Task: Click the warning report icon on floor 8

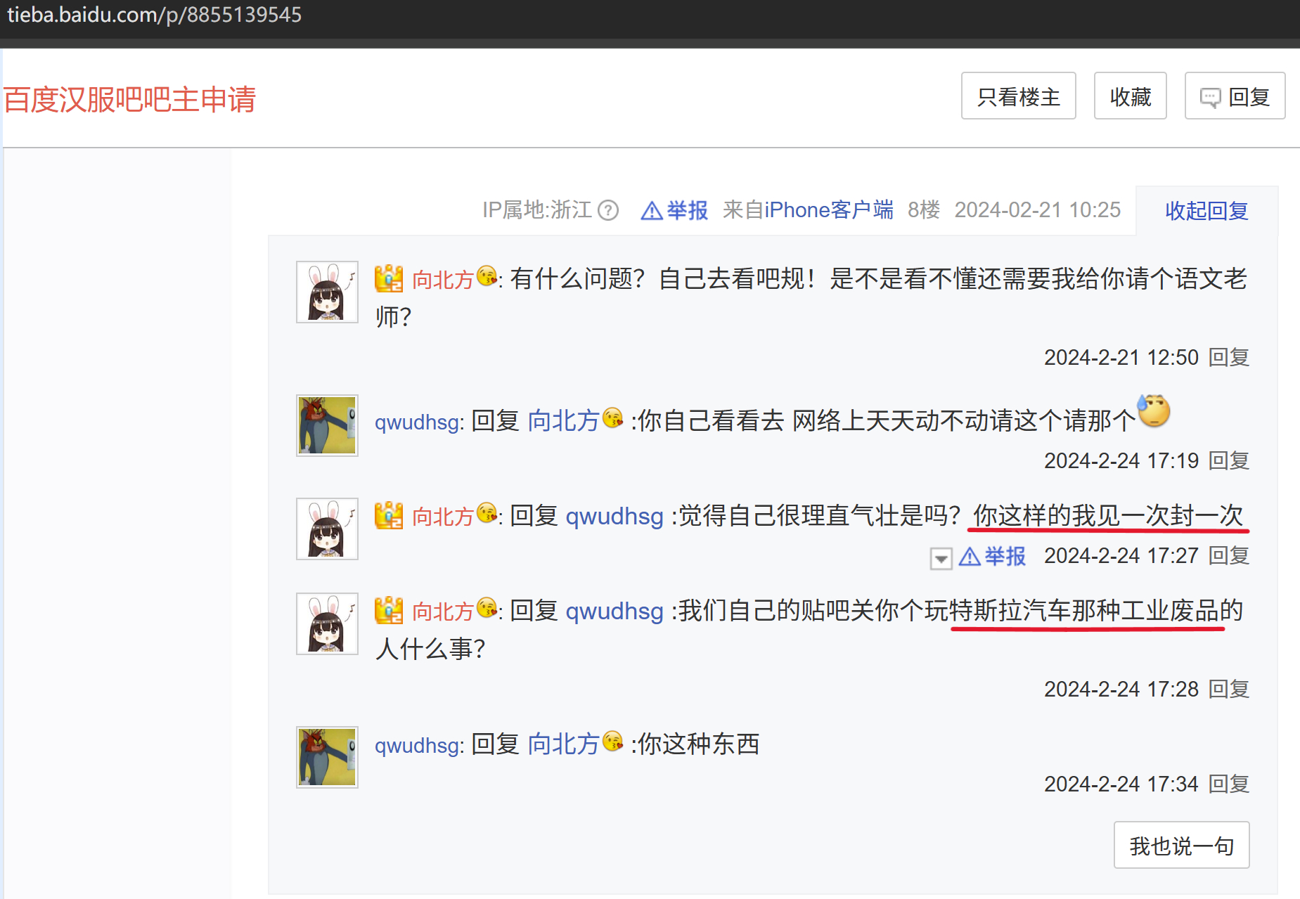Action: 652,211
